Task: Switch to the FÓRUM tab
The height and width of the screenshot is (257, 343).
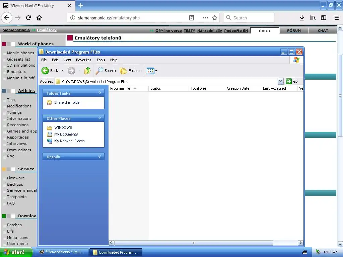Action: tap(294, 30)
